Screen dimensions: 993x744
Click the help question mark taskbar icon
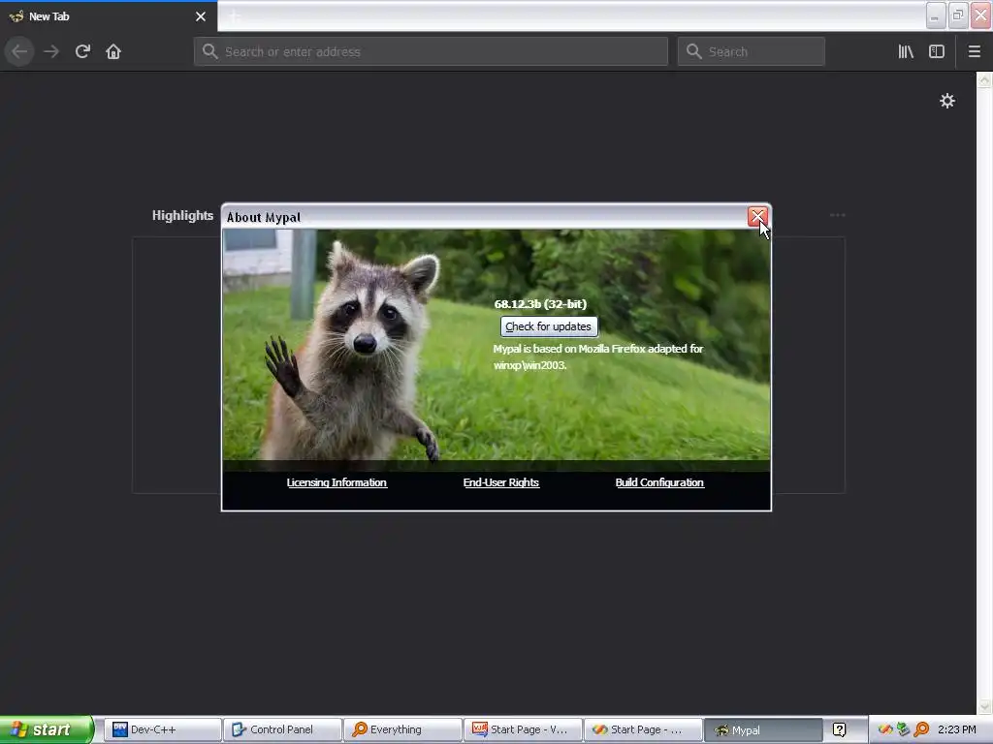click(839, 729)
